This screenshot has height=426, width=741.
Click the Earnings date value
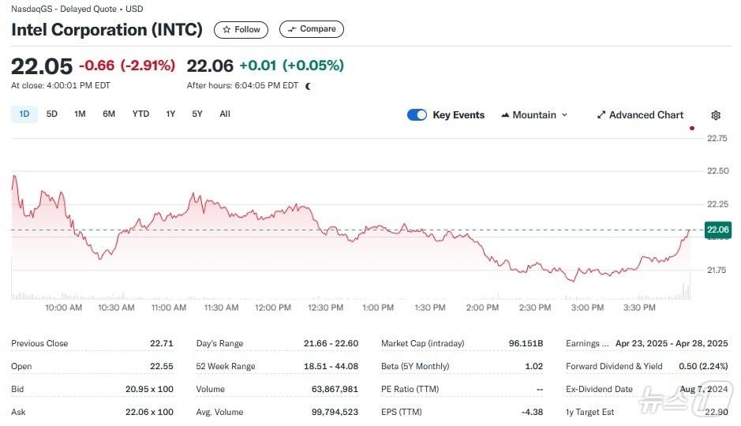672,343
